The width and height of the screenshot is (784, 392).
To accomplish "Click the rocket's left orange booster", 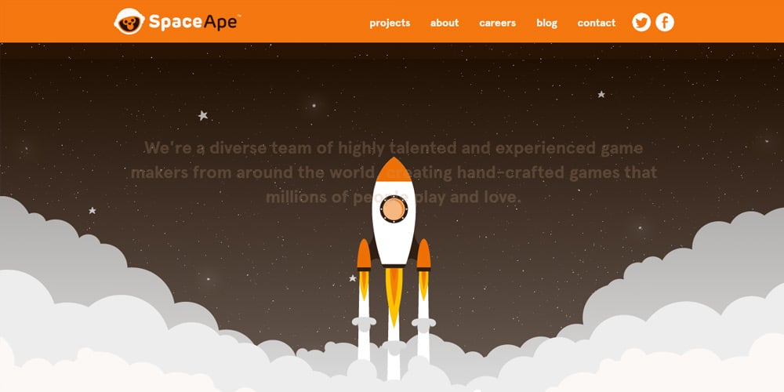I will coord(364,255).
